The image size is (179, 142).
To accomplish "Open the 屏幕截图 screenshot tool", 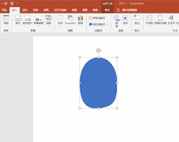I will (39, 20).
